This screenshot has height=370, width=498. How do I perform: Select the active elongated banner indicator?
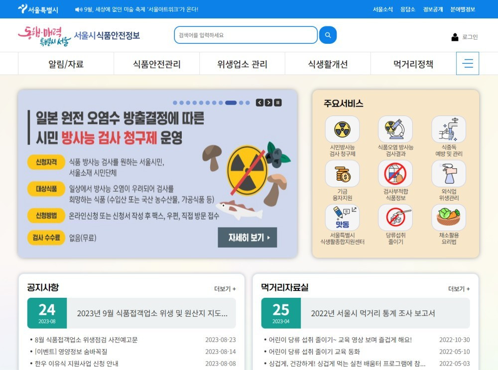tap(231, 103)
